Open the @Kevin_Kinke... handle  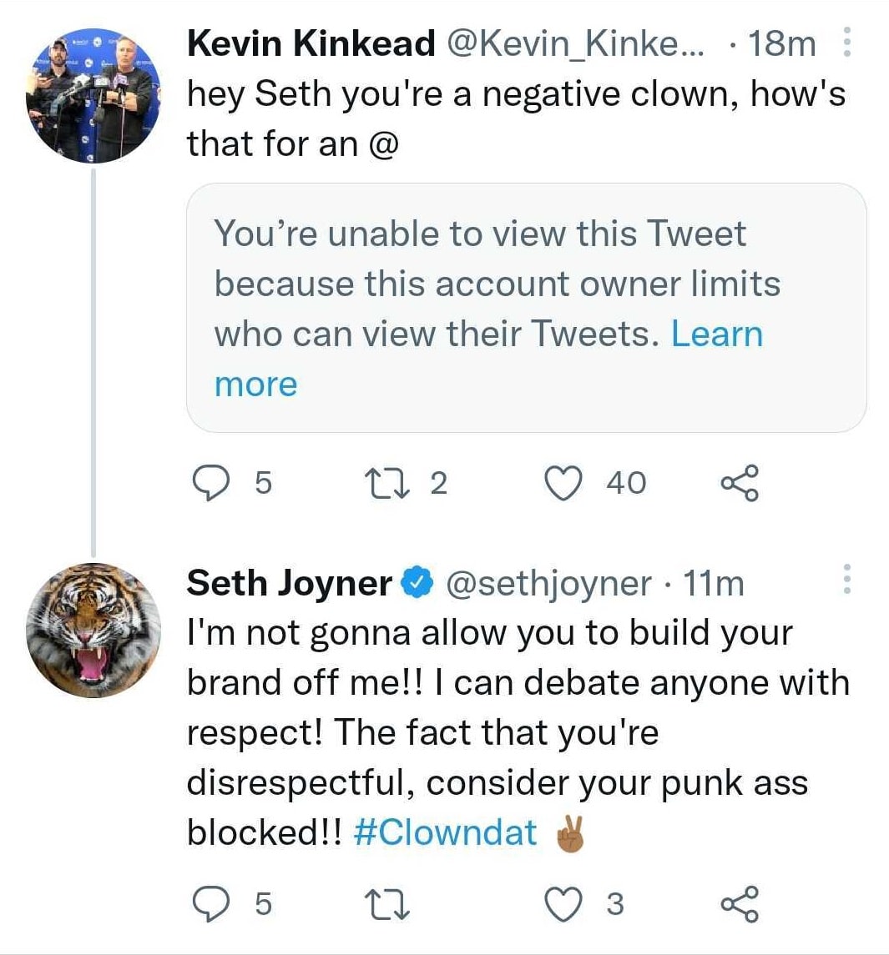(x=576, y=43)
